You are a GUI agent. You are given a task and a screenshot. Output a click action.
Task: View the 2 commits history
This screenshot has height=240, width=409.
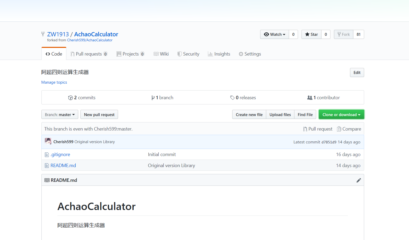(x=82, y=98)
